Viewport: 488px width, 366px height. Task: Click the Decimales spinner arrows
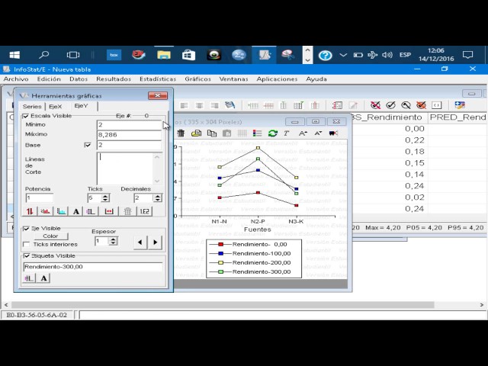[158, 198]
